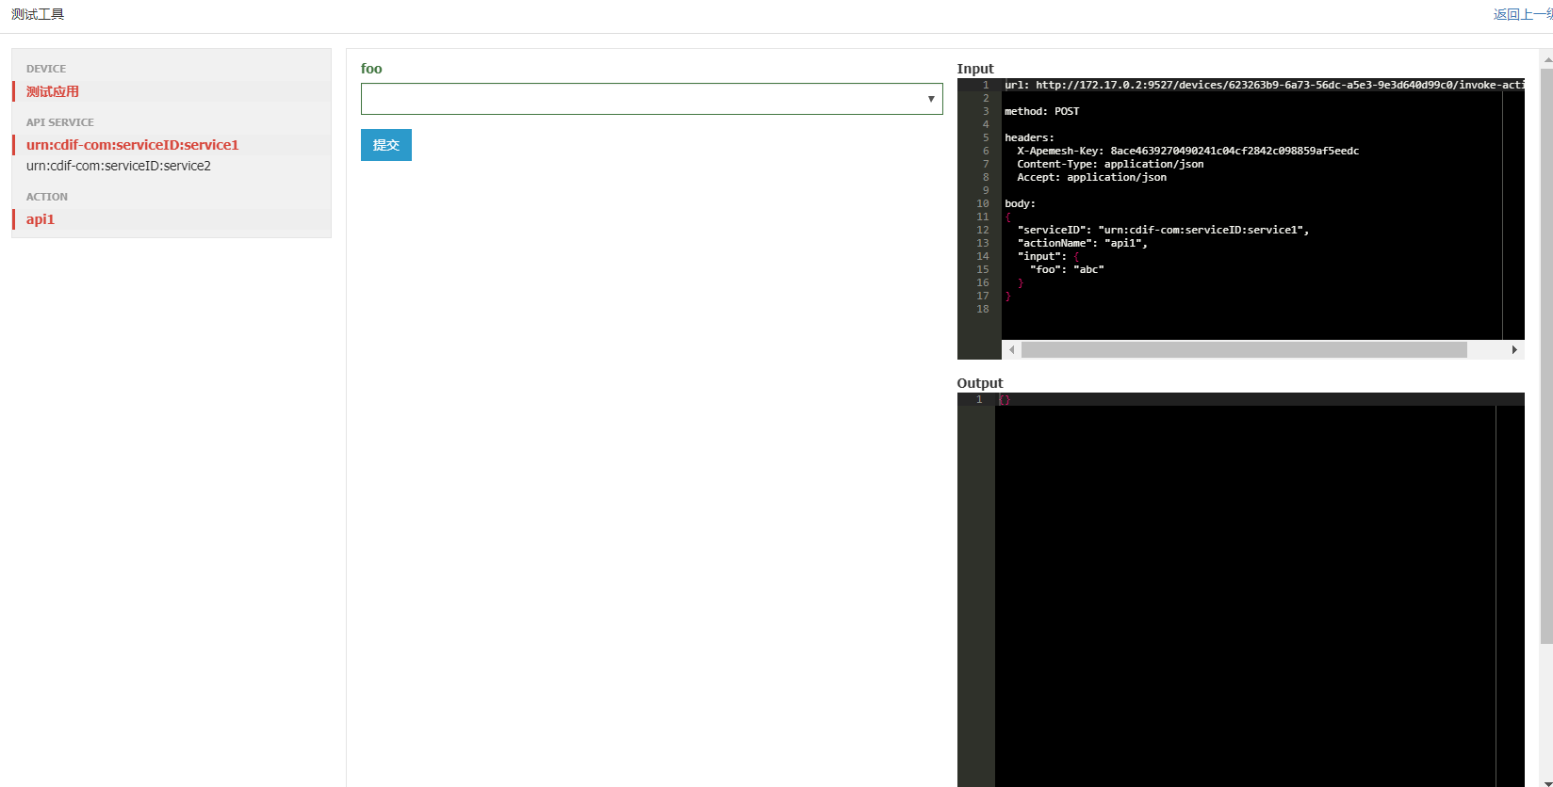Click the "input": { line in body

(x=1048, y=256)
